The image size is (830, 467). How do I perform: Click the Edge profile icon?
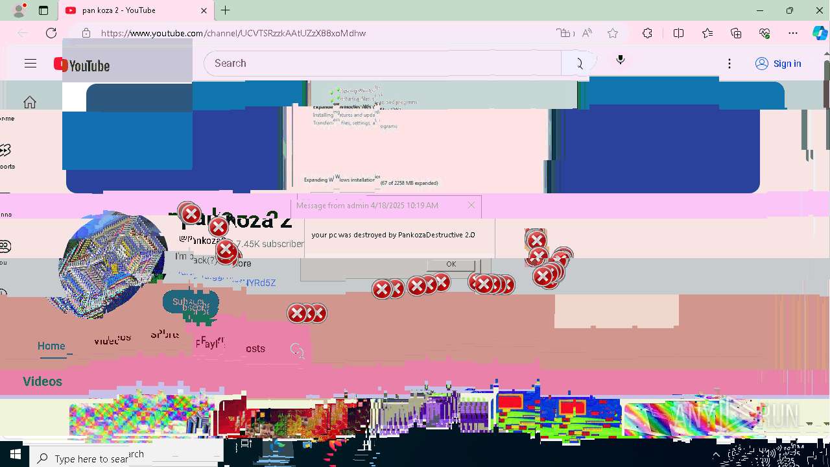coord(19,10)
